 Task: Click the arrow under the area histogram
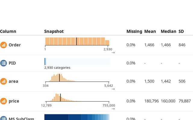pyautogui.click(x=113, y=89)
